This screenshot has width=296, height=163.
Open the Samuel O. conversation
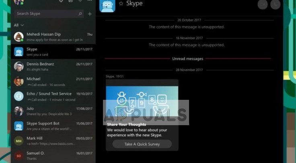53,156
